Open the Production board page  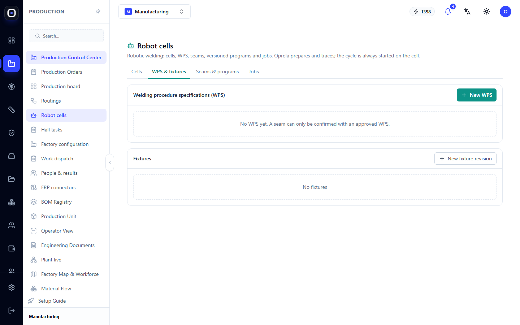(66, 86)
